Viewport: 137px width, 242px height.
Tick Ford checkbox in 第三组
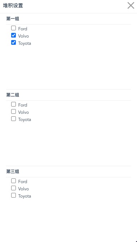coord(14,181)
